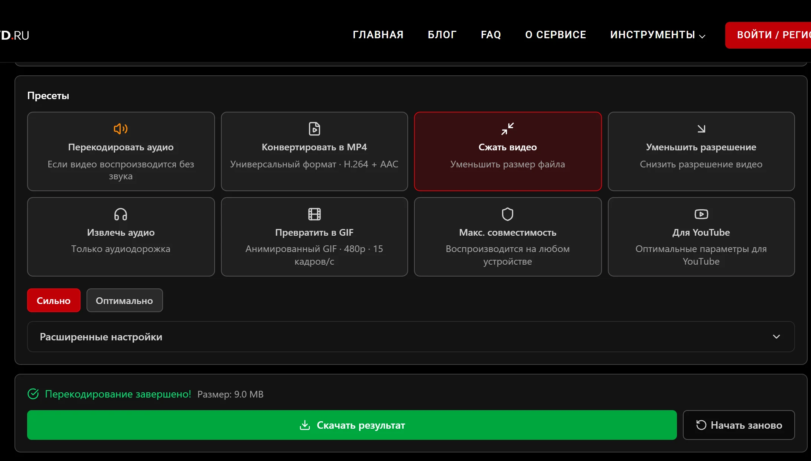The width and height of the screenshot is (811, 461).
Task: Click the Только аудиодорожка description
Action: pos(121,249)
